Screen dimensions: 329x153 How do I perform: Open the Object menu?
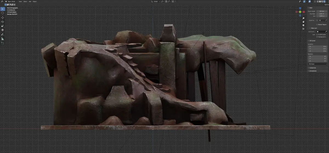point(35,1)
